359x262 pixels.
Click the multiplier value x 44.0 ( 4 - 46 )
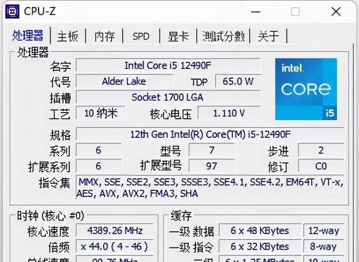(115, 247)
